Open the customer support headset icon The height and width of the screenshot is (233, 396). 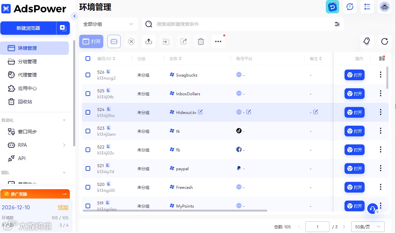point(373,209)
